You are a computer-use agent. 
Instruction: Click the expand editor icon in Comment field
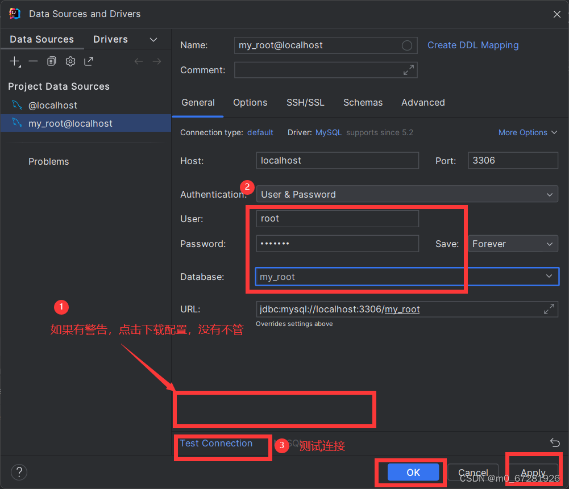tap(408, 70)
